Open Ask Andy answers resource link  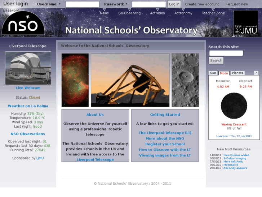click(235, 168)
